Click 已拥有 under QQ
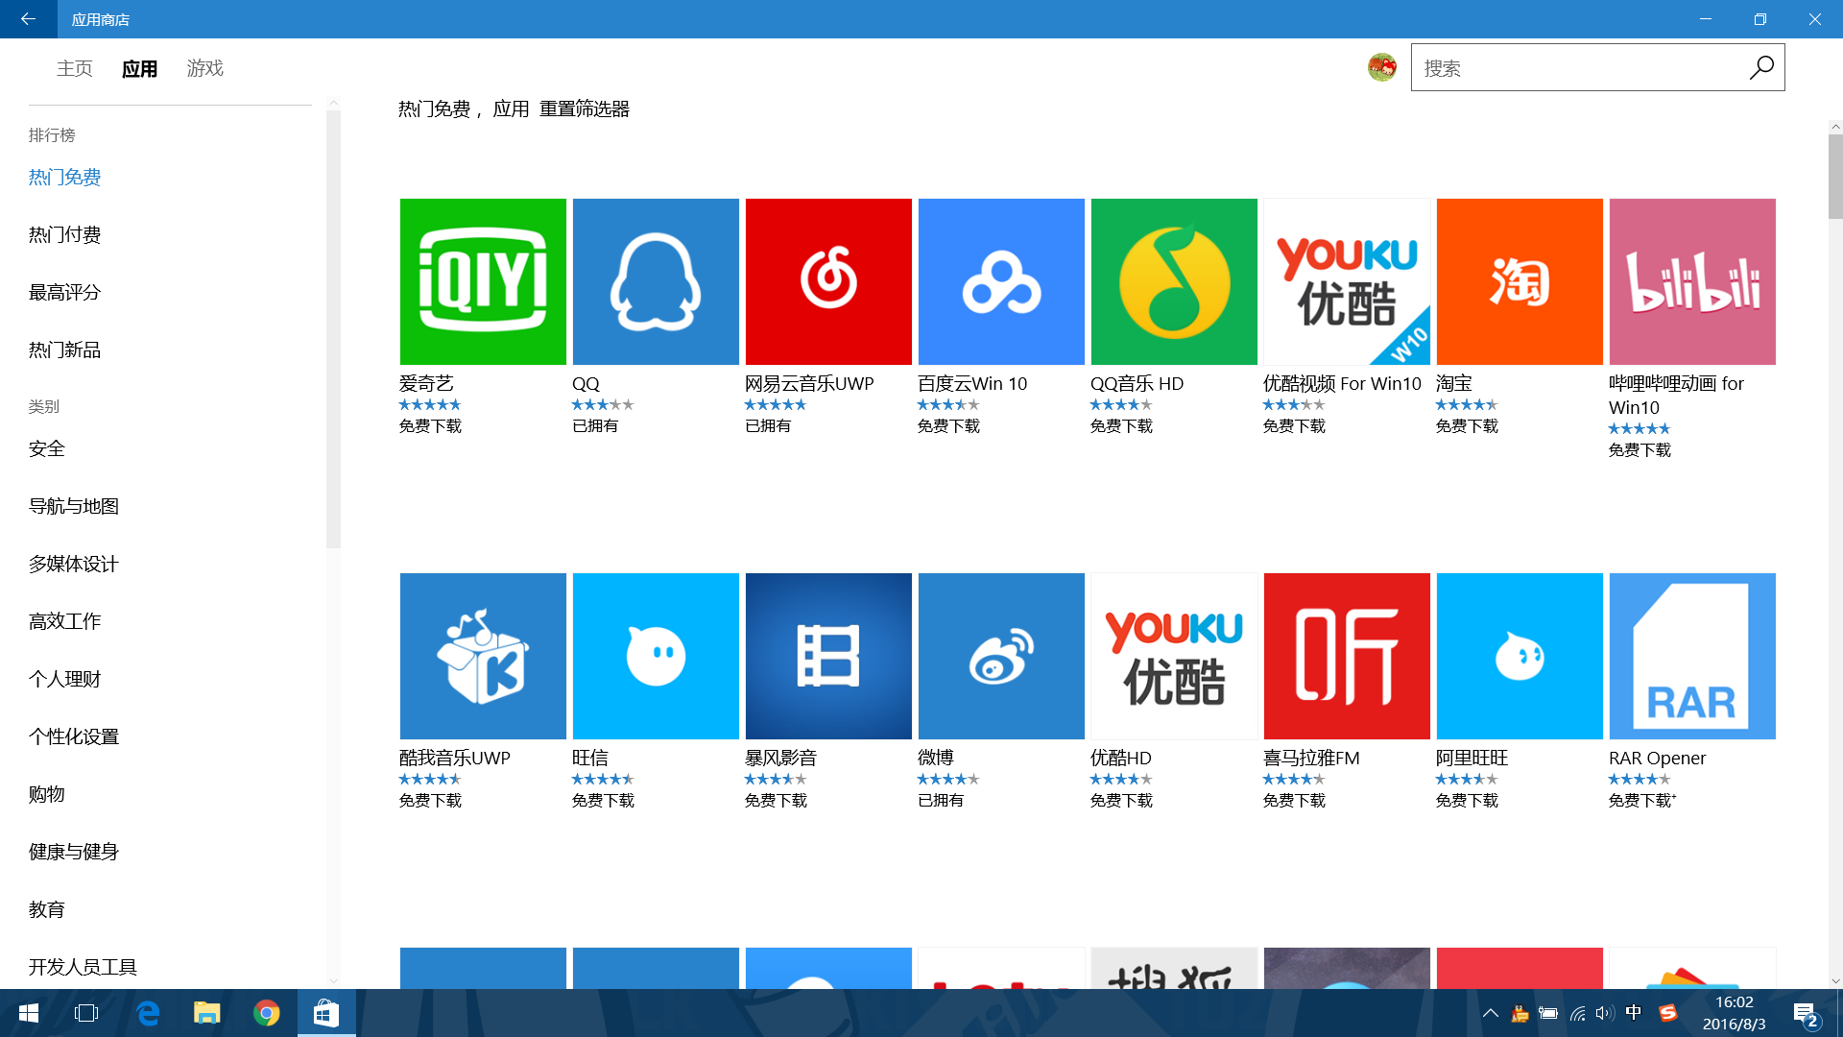 point(596,426)
